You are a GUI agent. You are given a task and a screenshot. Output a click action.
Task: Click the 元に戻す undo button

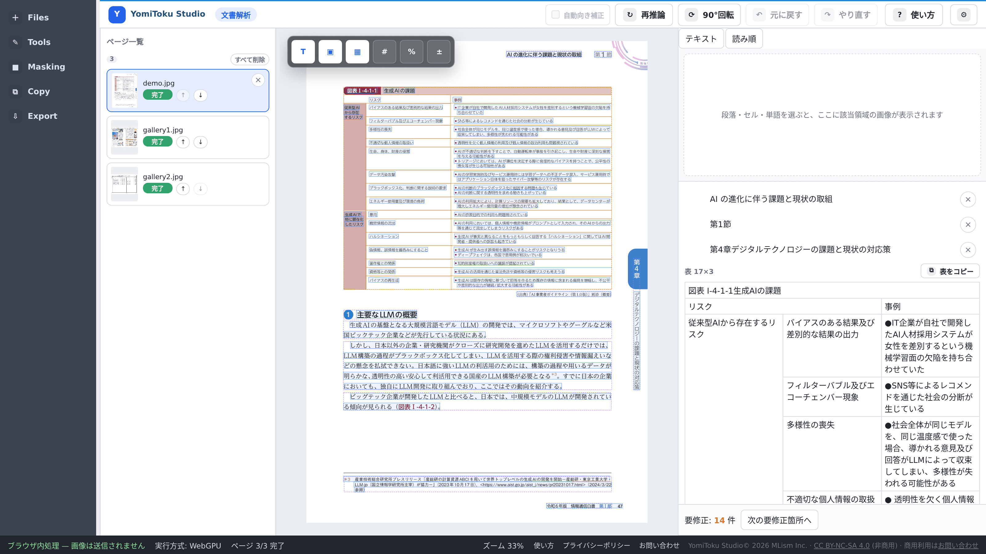pos(777,15)
